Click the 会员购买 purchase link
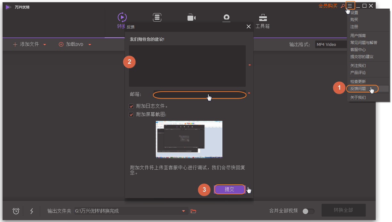This screenshot has height=222, width=392. [327, 6]
